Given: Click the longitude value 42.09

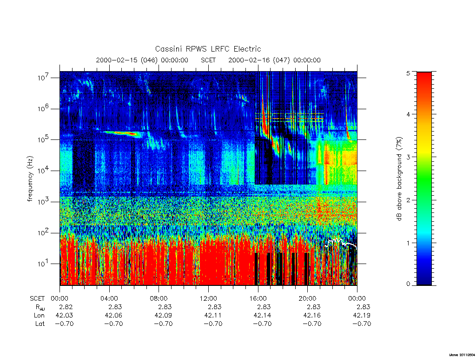Looking at the screenshot, I should pos(163,316).
